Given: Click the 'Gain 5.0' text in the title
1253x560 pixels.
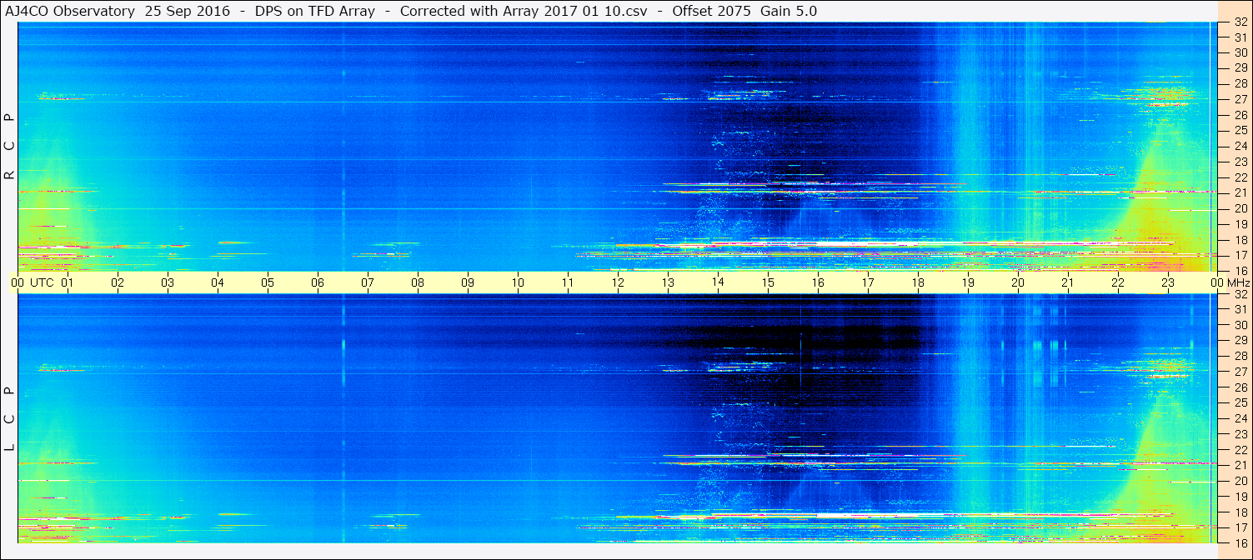Looking at the screenshot, I should click(x=789, y=11).
